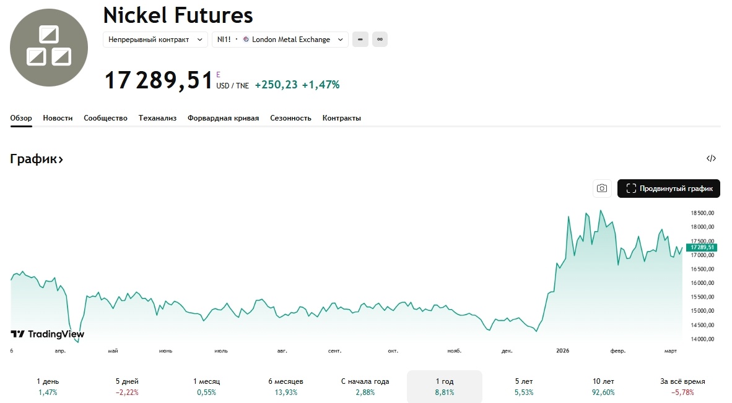Click the dash button after the exchange selector

360,40
